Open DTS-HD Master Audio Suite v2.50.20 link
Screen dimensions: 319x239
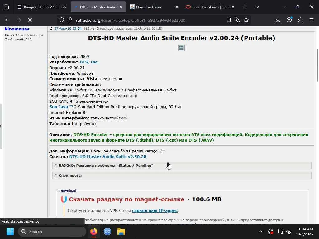click(x=108, y=157)
